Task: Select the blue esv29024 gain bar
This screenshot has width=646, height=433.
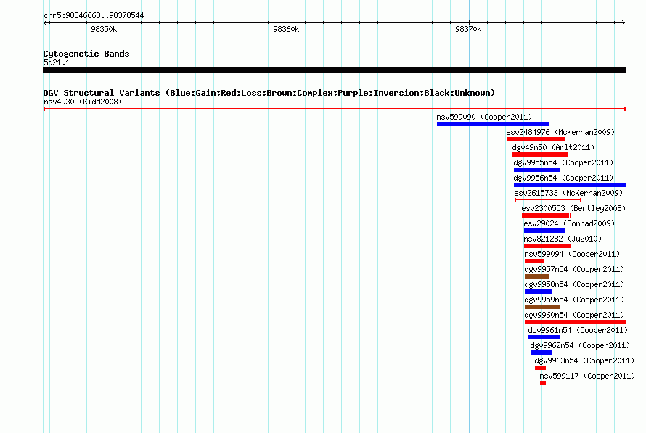Action: click(544, 231)
